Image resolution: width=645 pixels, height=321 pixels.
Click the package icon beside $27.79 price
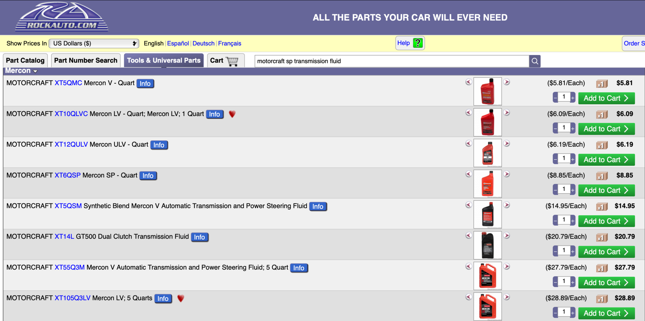tap(602, 268)
